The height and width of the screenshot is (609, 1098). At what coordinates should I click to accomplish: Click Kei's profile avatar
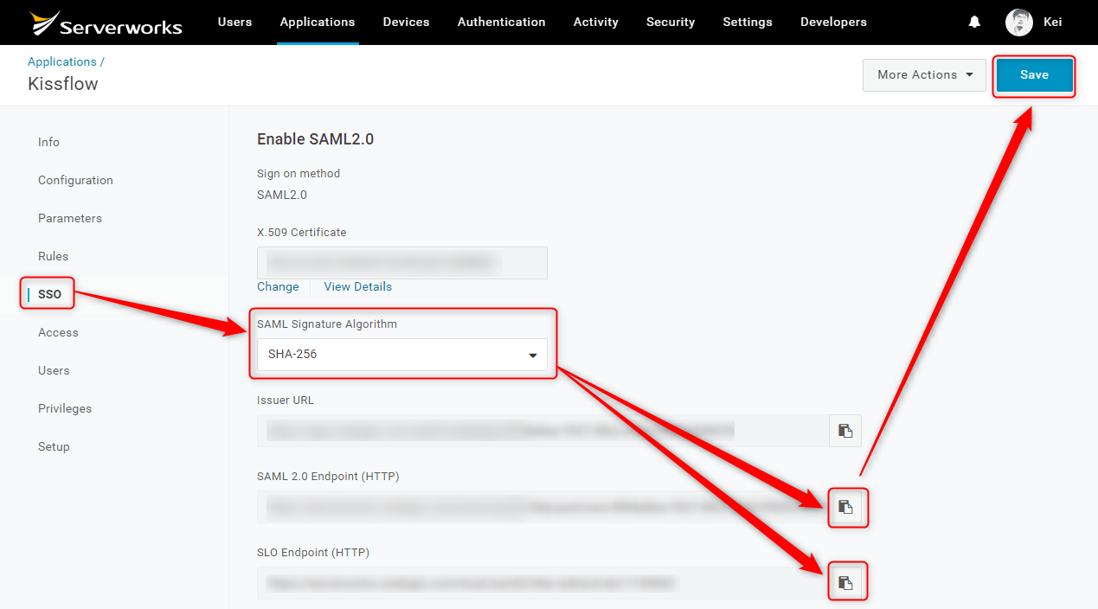pyautogui.click(x=1019, y=22)
